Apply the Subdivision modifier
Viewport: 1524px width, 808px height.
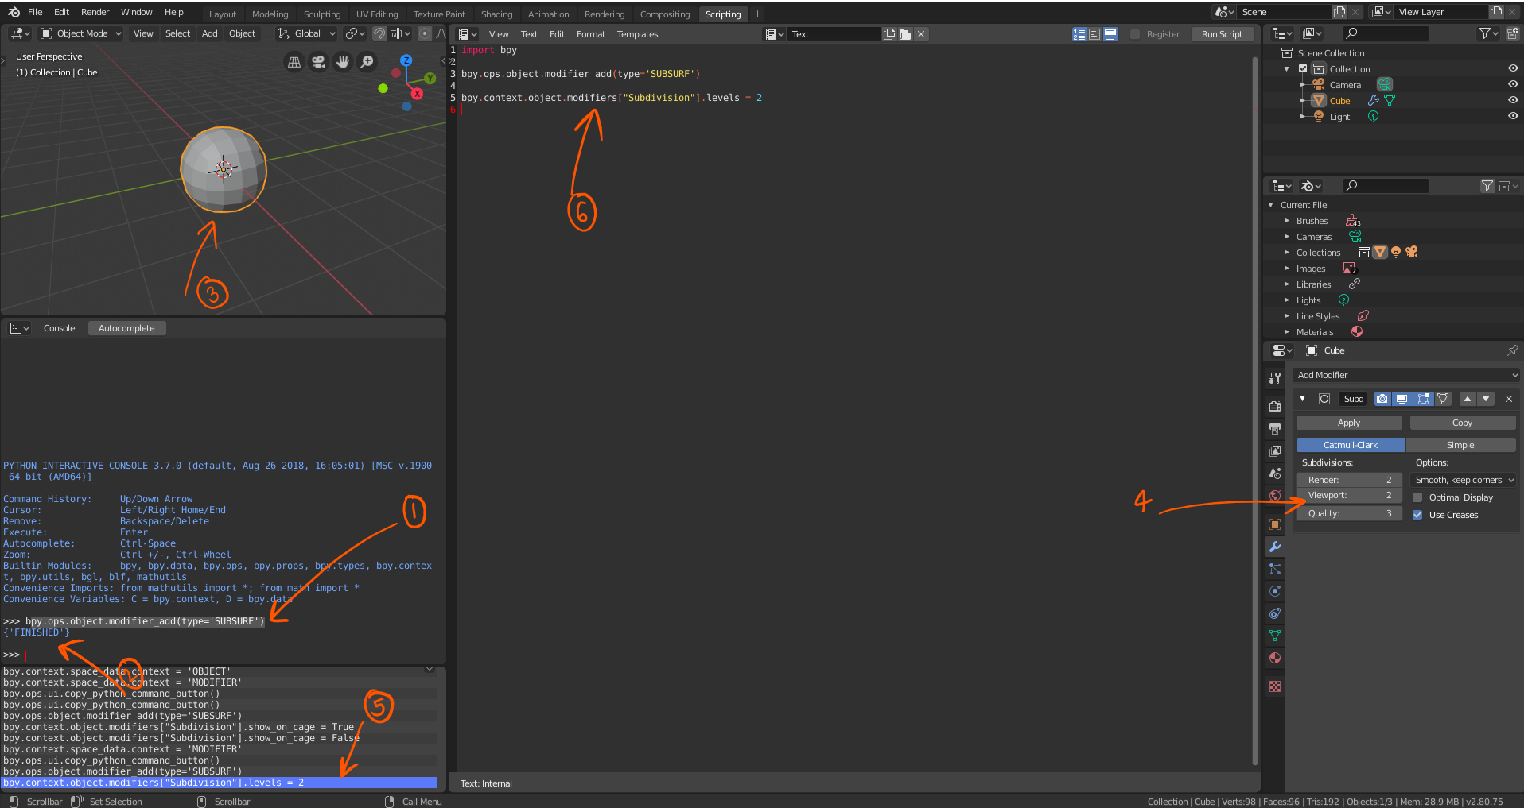tap(1348, 422)
